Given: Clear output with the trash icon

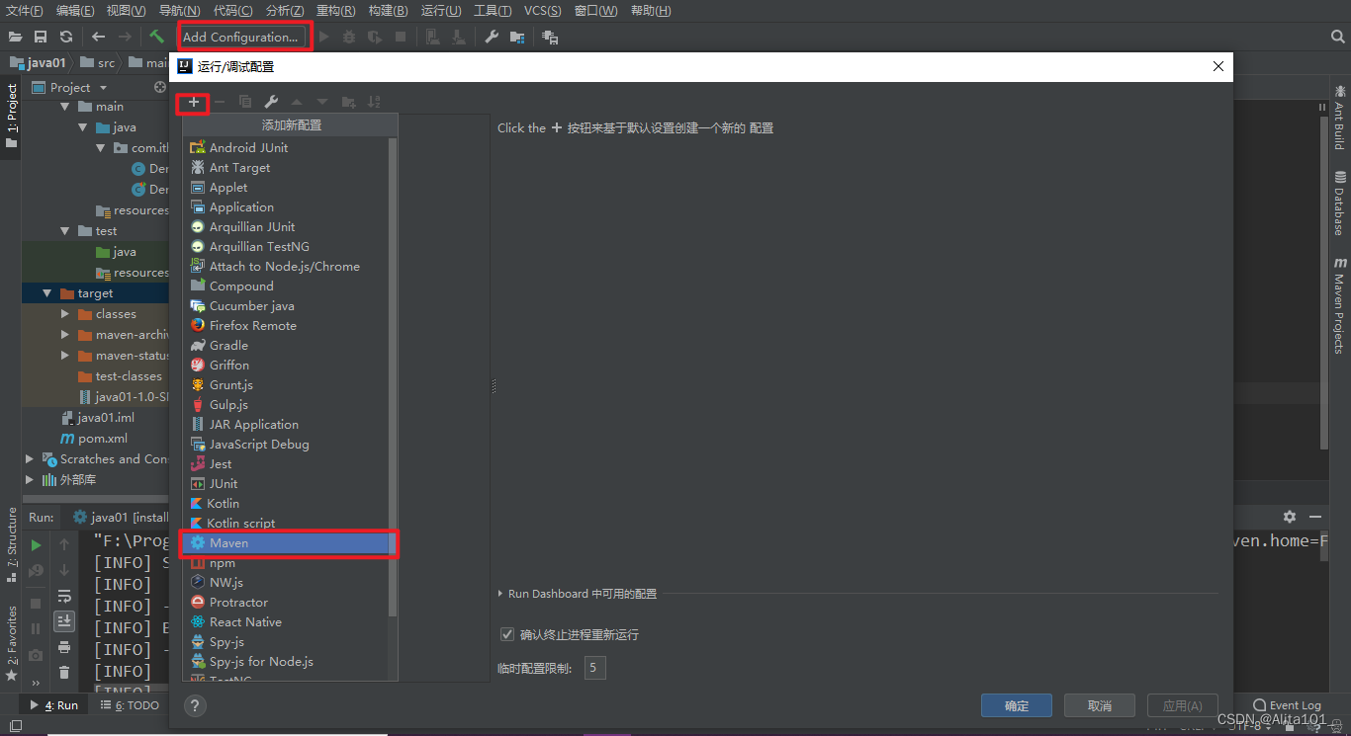Looking at the screenshot, I should (x=64, y=673).
